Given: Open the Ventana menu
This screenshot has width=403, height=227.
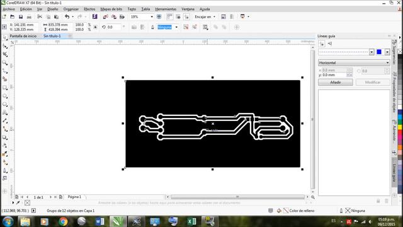Looking at the screenshot, I should coord(188,9).
